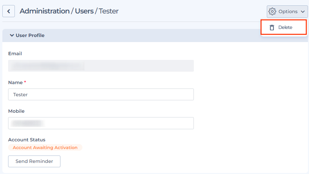Navigate to Administration in the breadcrumb

pos(45,11)
